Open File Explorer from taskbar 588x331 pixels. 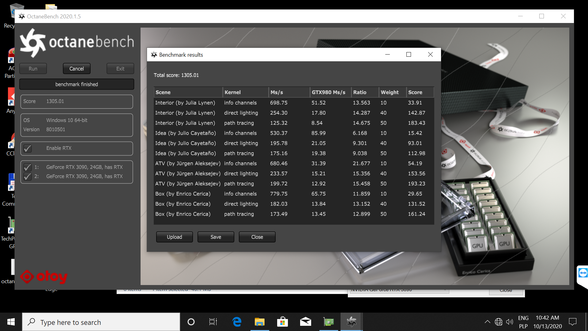click(259, 322)
